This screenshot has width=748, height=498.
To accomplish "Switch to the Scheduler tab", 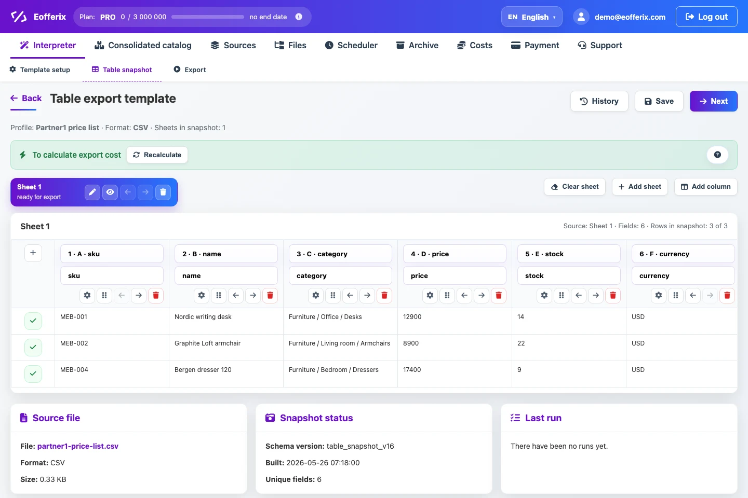I will (351, 45).
